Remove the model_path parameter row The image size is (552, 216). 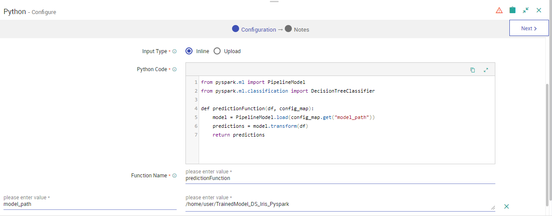pos(506,206)
